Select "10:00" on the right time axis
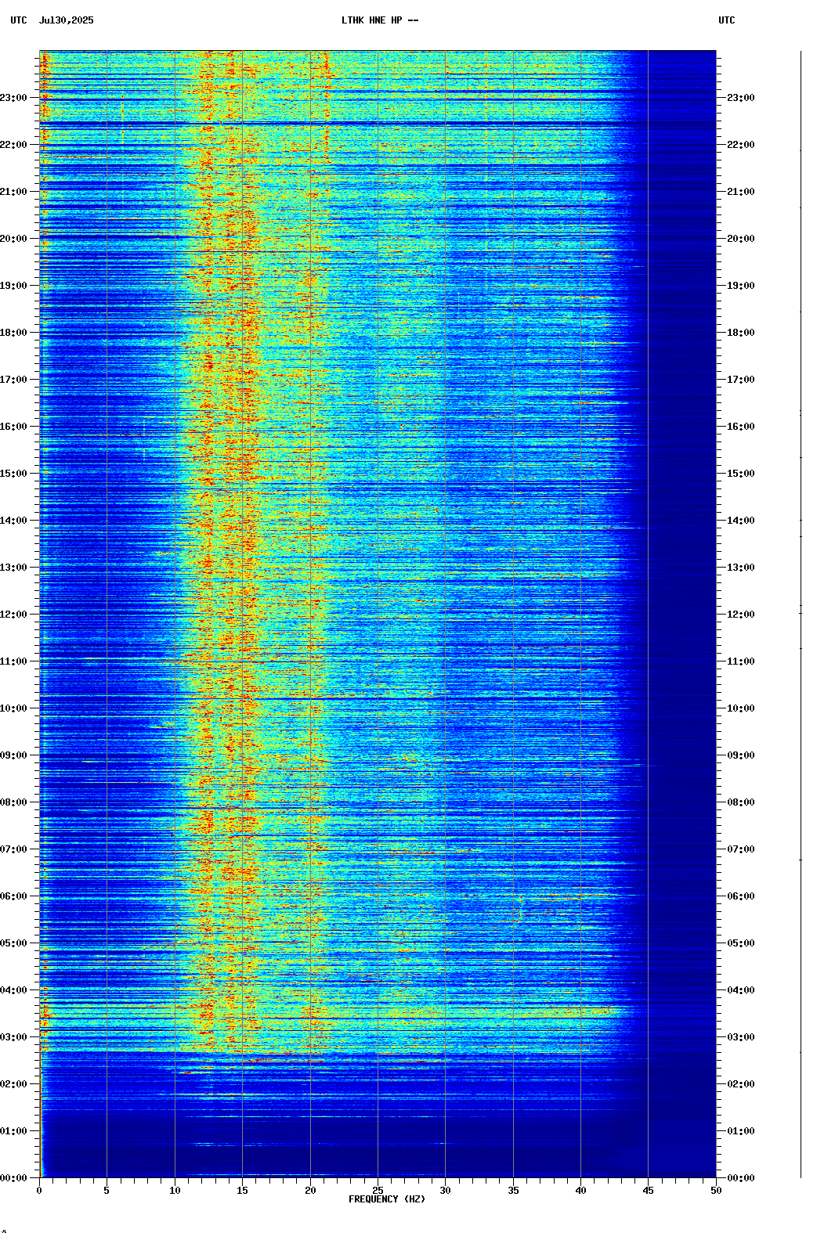 (741, 708)
